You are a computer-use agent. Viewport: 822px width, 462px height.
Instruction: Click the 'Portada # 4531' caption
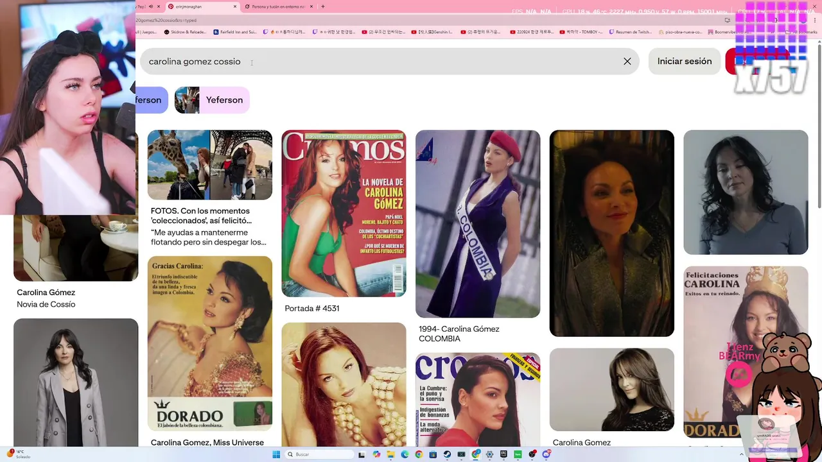[312, 309]
